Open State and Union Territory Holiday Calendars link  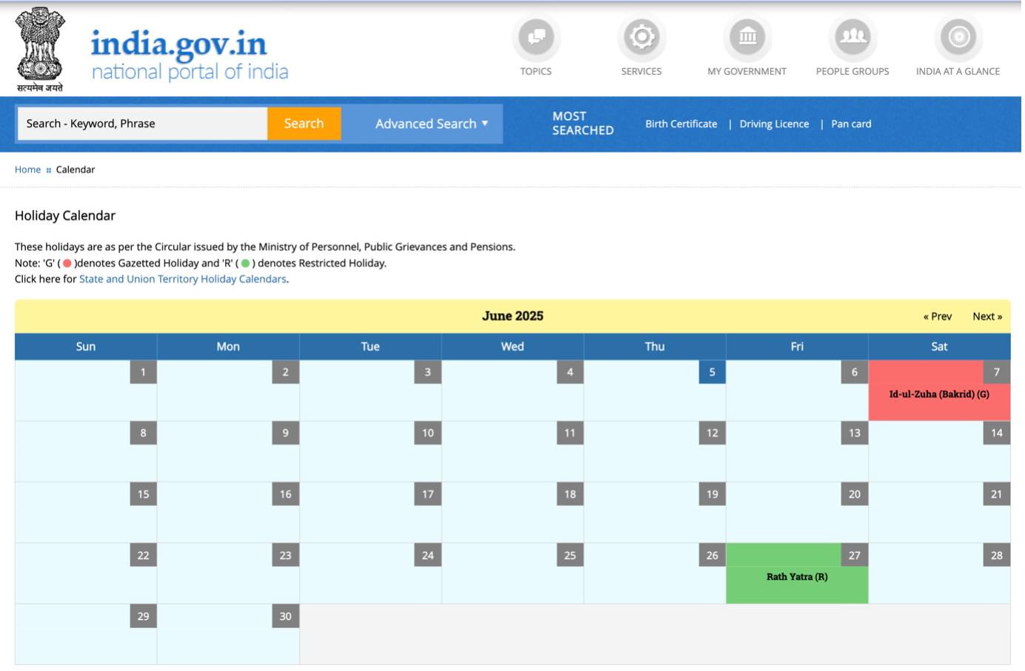tap(182, 279)
